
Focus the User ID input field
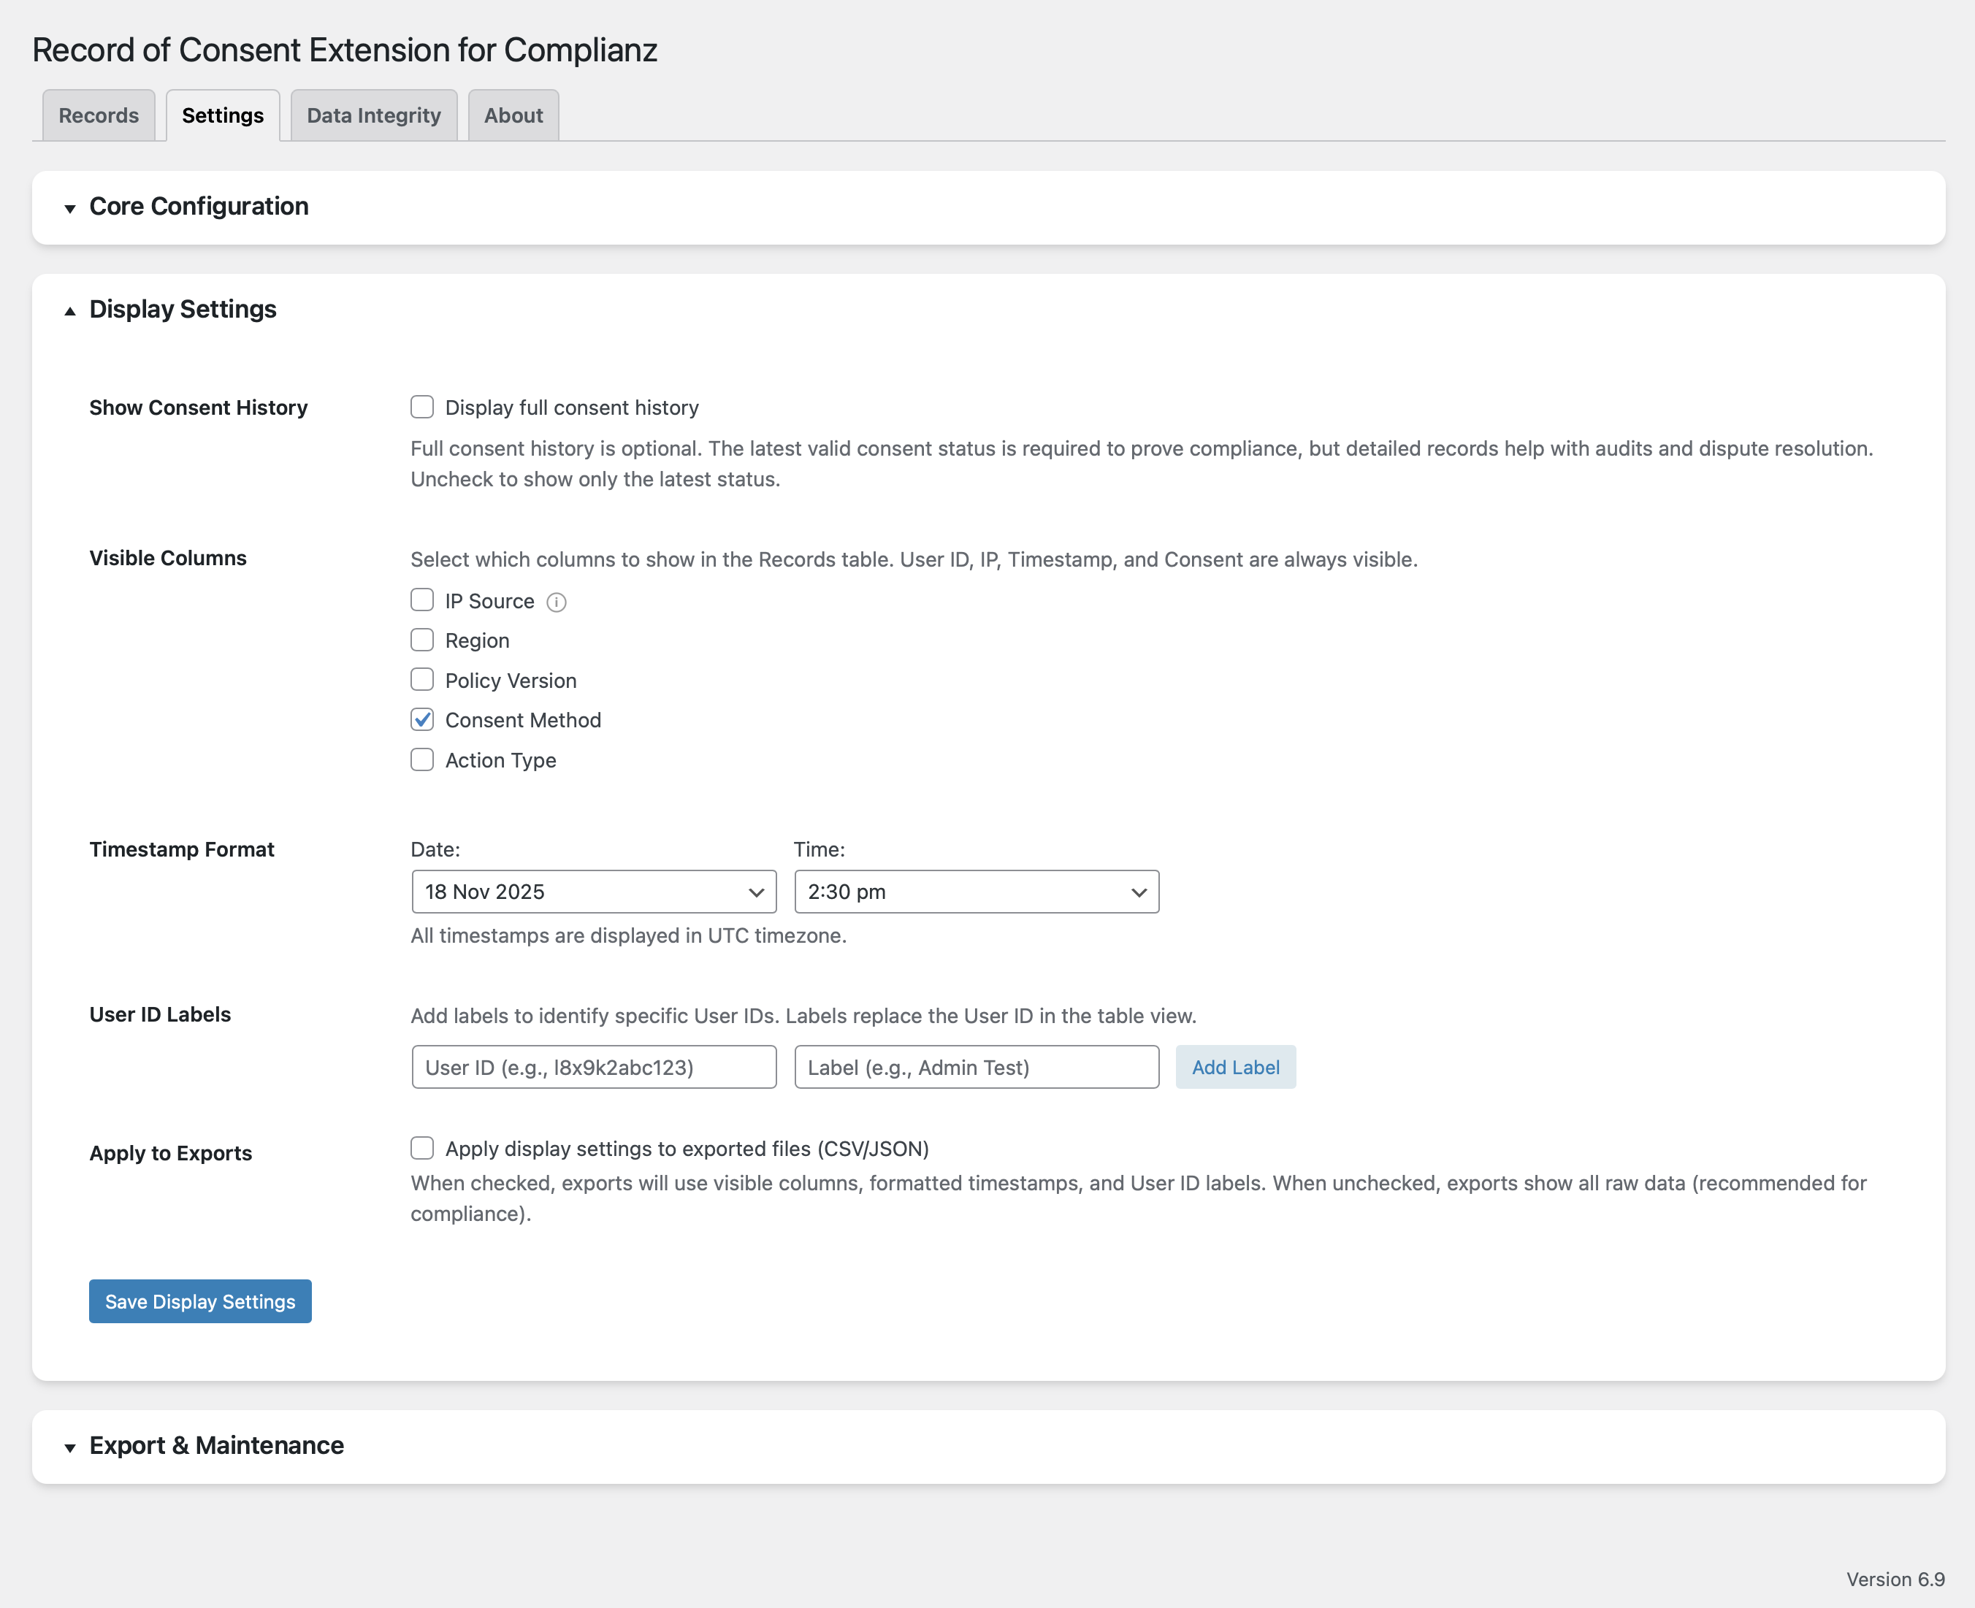(x=594, y=1067)
